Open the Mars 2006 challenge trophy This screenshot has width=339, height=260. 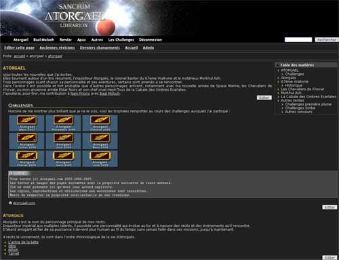pyautogui.click(x=100, y=141)
